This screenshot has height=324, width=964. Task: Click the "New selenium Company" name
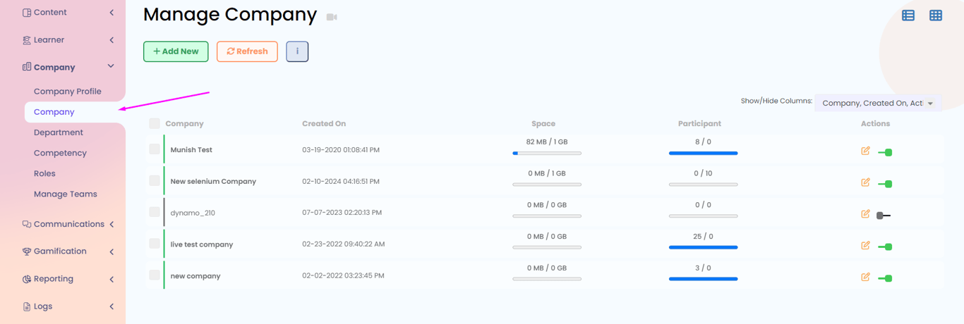(x=213, y=181)
